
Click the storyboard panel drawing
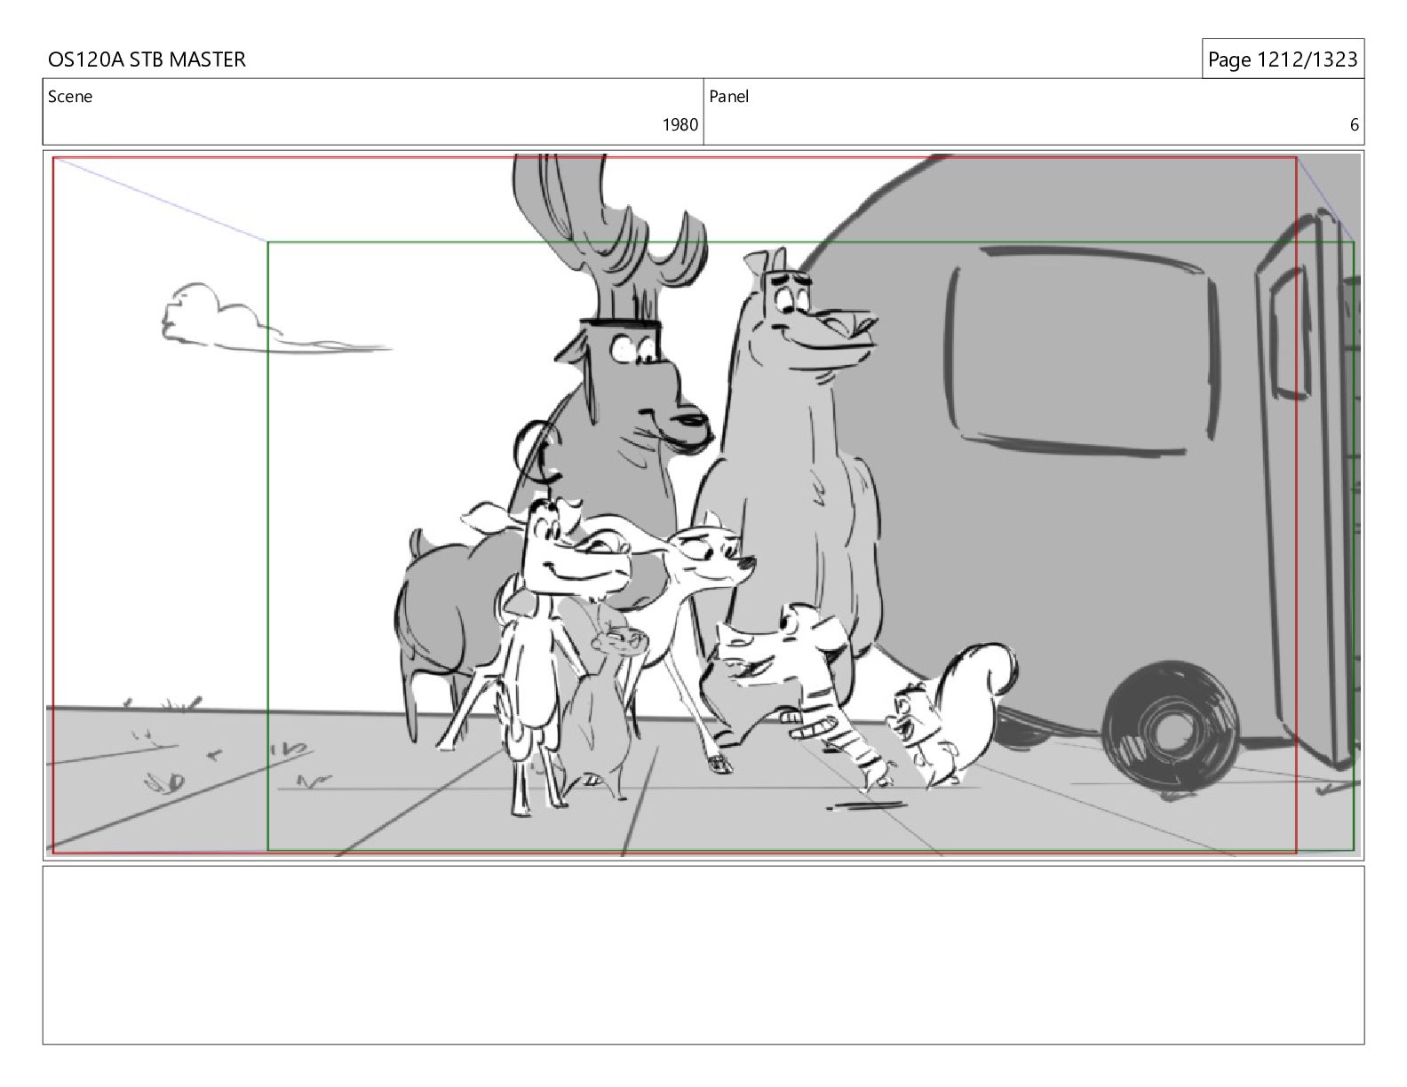tap(703, 504)
